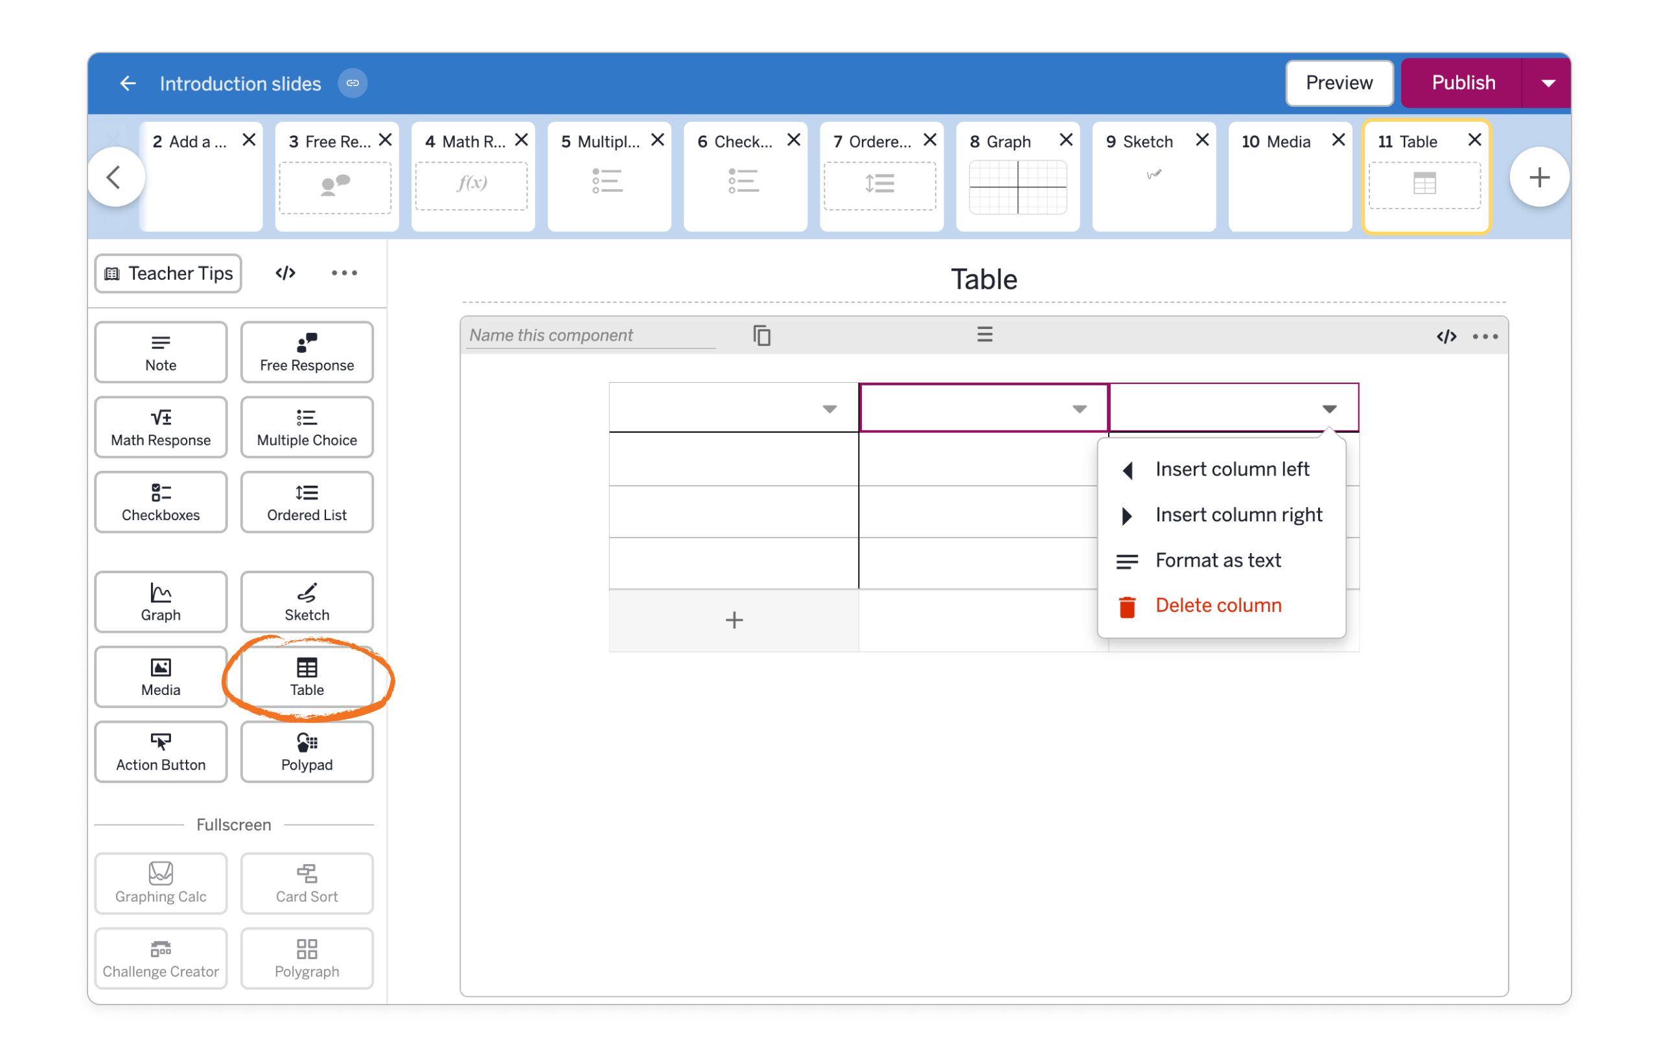The width and height of the screenshot is (1659, 1057).
Task: Click the first body cell of column one
Action: tap(734, 459)
